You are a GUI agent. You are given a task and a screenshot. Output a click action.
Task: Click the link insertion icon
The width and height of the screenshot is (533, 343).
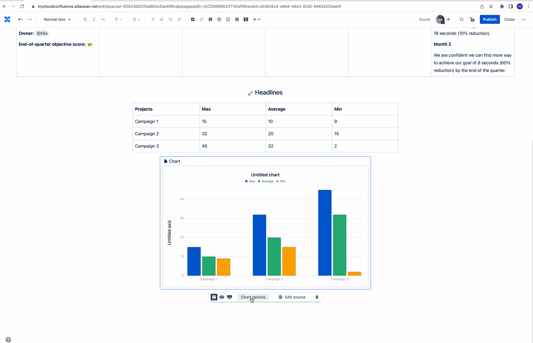coord(201,19)
